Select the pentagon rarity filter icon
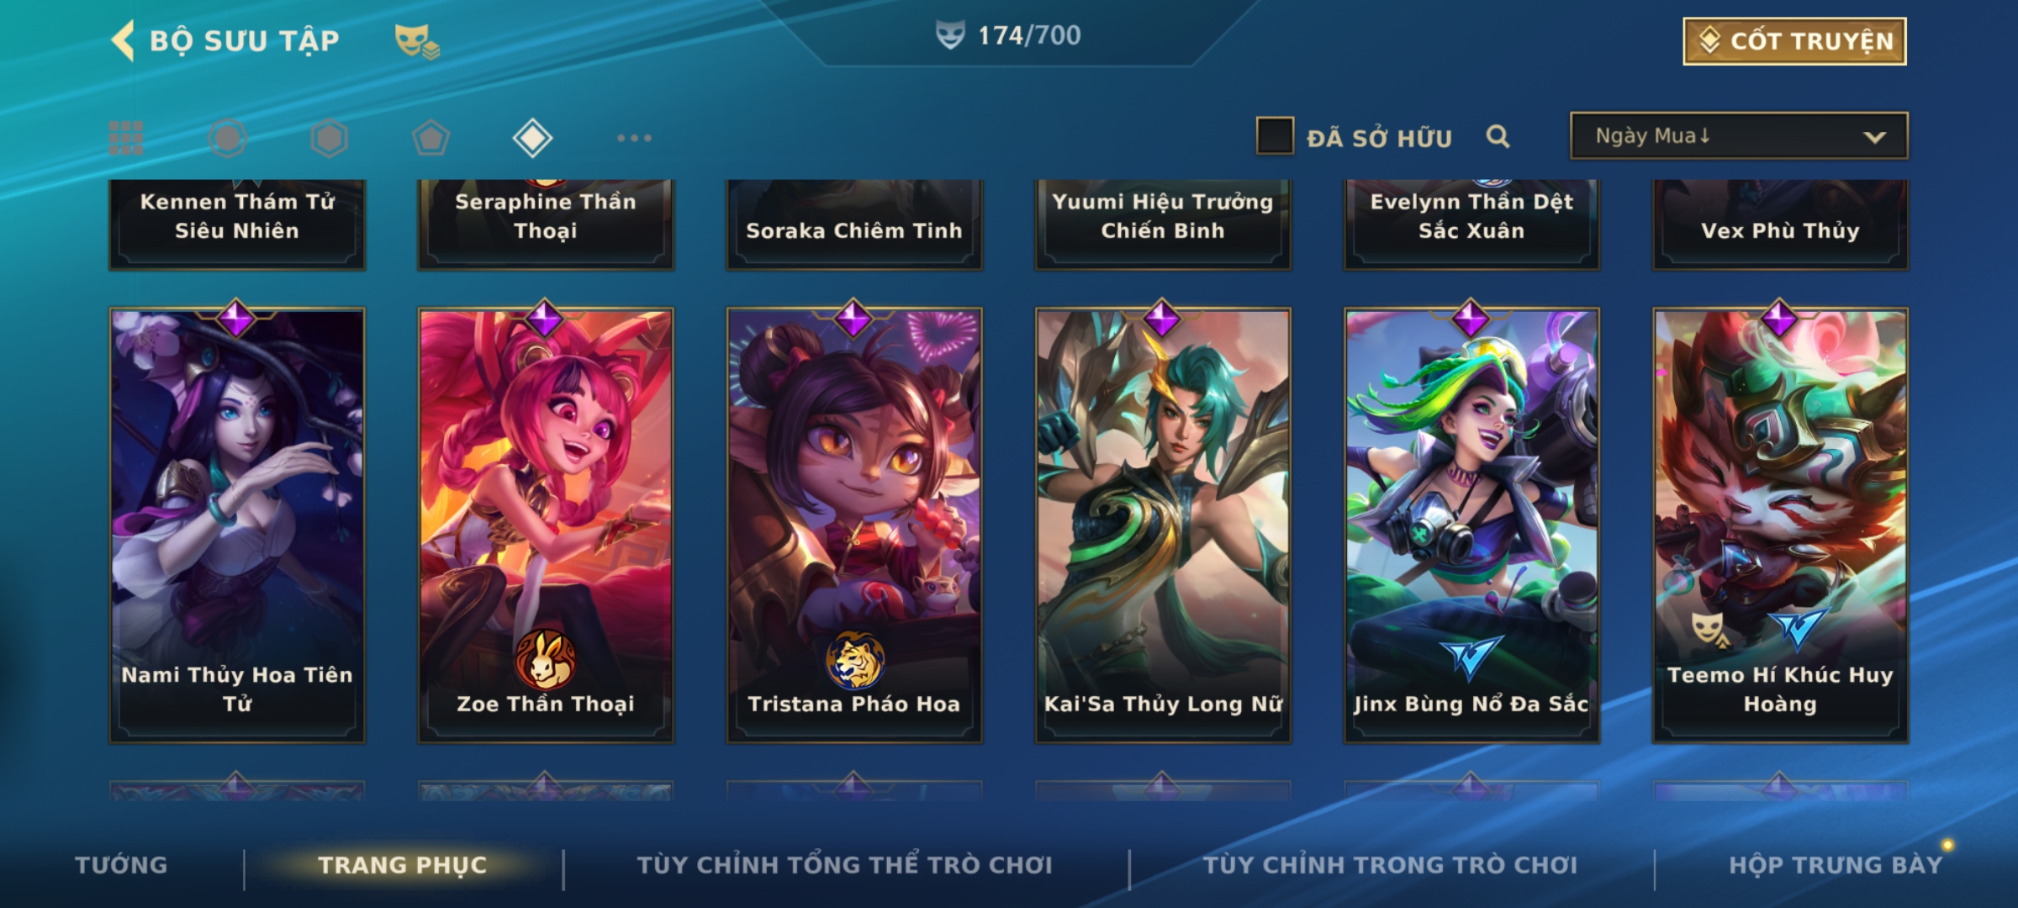The width and height of the screenshot is (2018, 908). 431,138
